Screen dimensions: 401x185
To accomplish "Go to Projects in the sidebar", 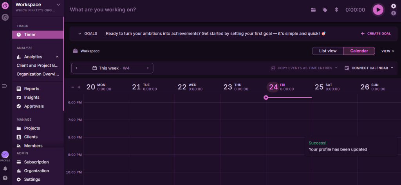I will coord(32,128).
